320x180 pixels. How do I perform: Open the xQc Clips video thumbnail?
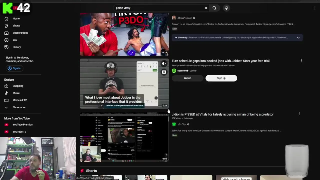point(124,137)
